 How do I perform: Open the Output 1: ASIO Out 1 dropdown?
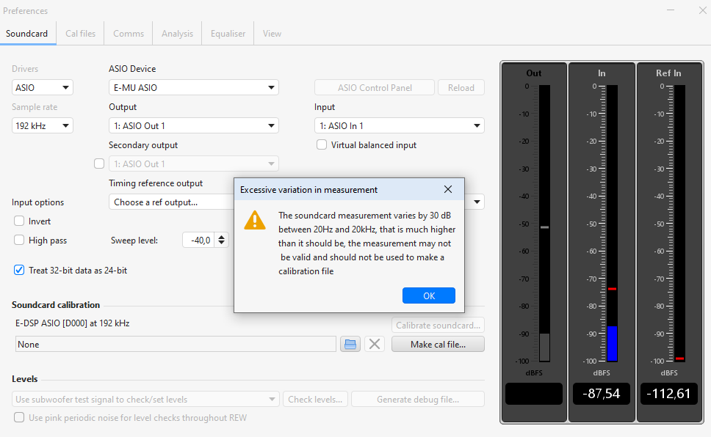[x=194, y=126]
